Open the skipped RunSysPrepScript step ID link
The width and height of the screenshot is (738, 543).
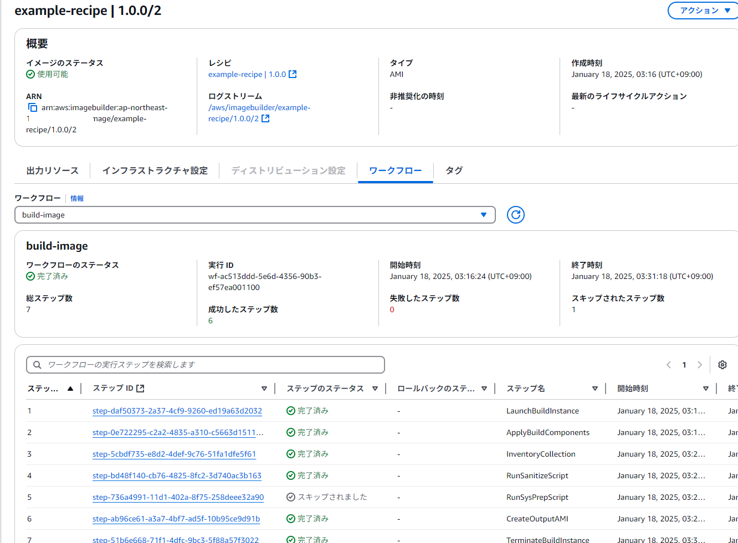[178, 497]
